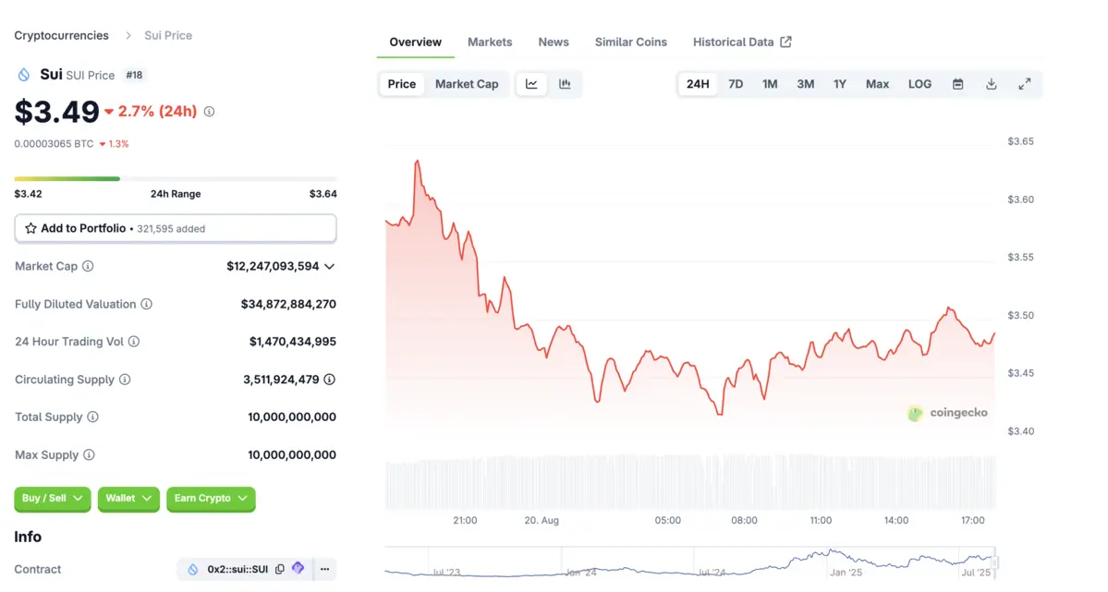Click Market Cap info icon
The height and width of the screenshot is (592, 1108).
tap(88, 266)
